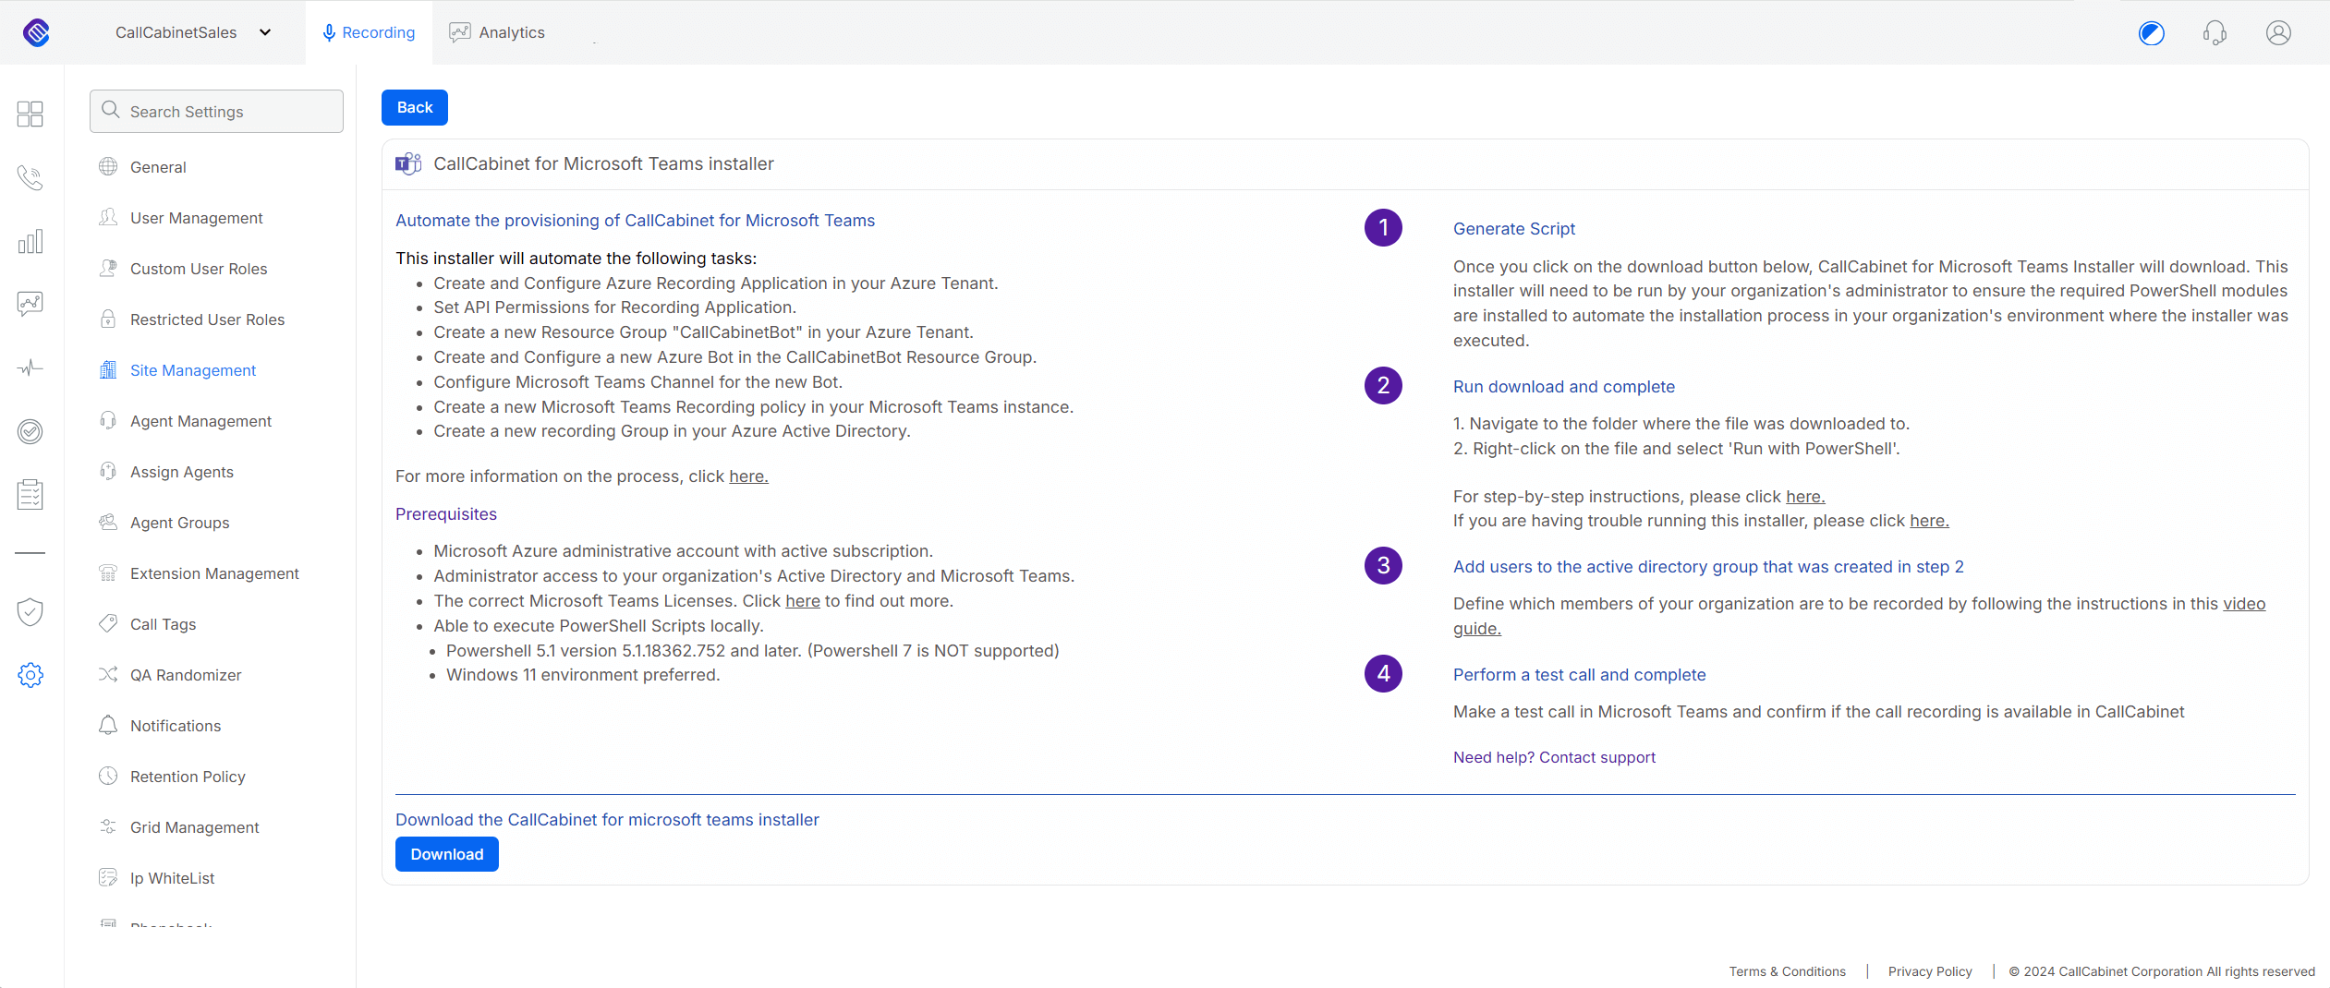Select Retention Policy in settings menu
This screenshot has width=2330, height=988.
(x=188, y=777)
